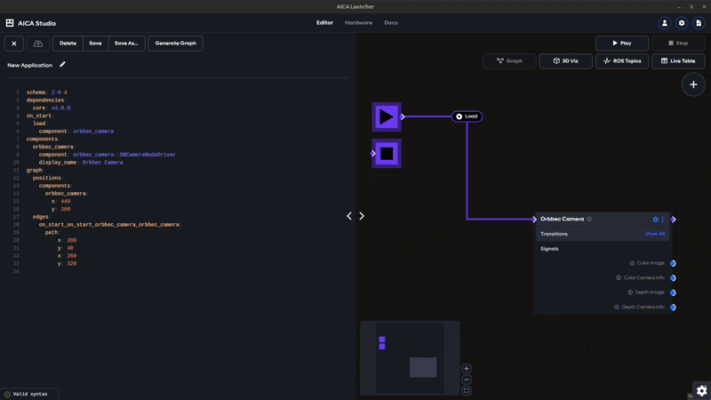
Task: Click the Color Camera Info output port
Action: click(673, 278)
